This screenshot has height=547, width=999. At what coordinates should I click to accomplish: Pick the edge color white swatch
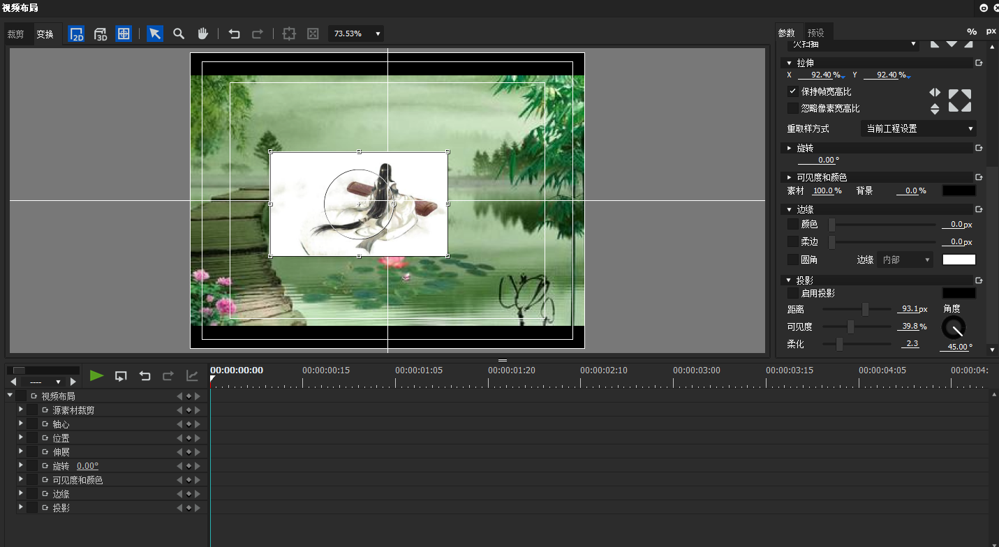click(x=959, y=260)
